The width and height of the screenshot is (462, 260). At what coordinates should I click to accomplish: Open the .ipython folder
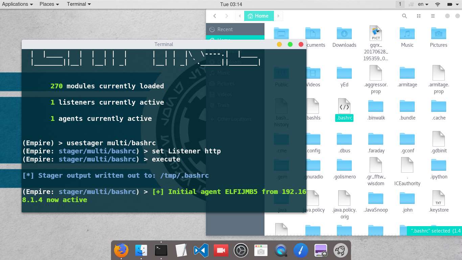pos(439,165)
